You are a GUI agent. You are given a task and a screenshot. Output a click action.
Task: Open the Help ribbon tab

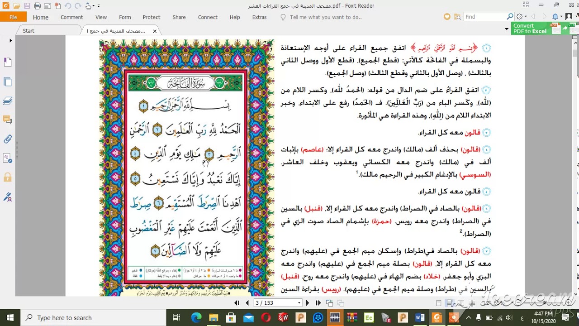click(235, 17)
